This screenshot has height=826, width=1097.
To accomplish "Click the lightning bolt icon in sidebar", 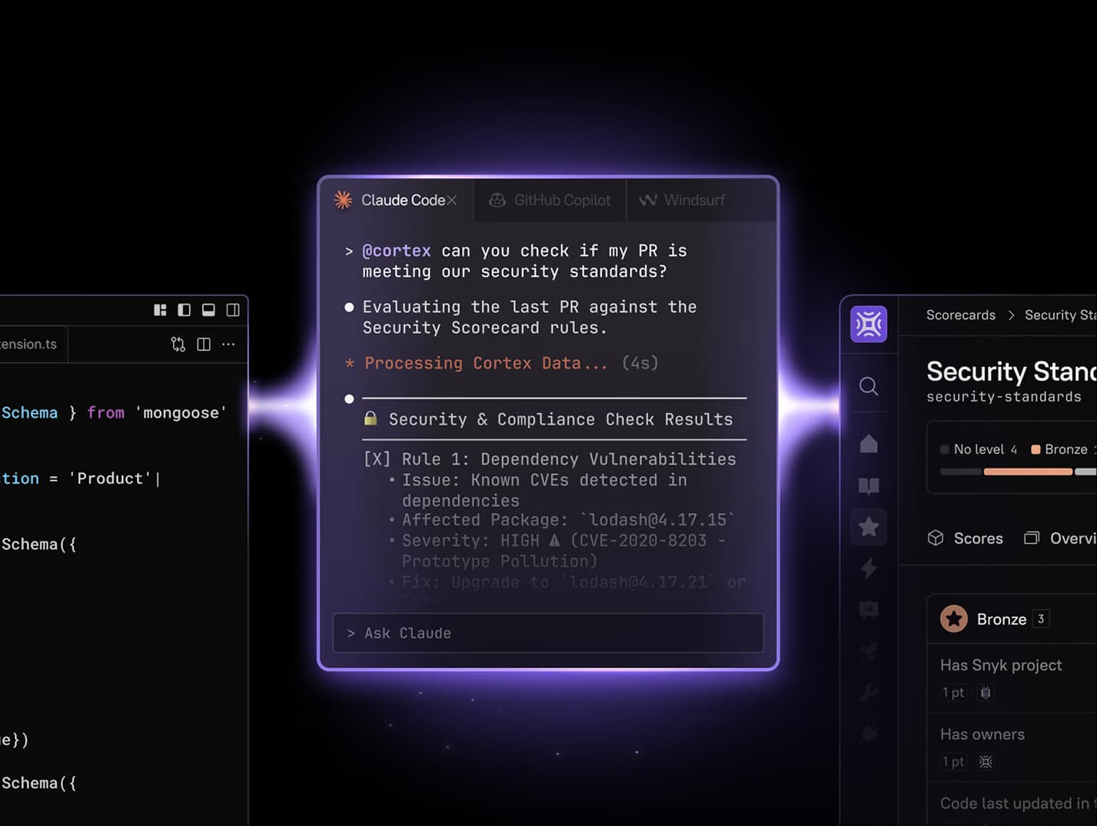I will [x=869, y=568].
